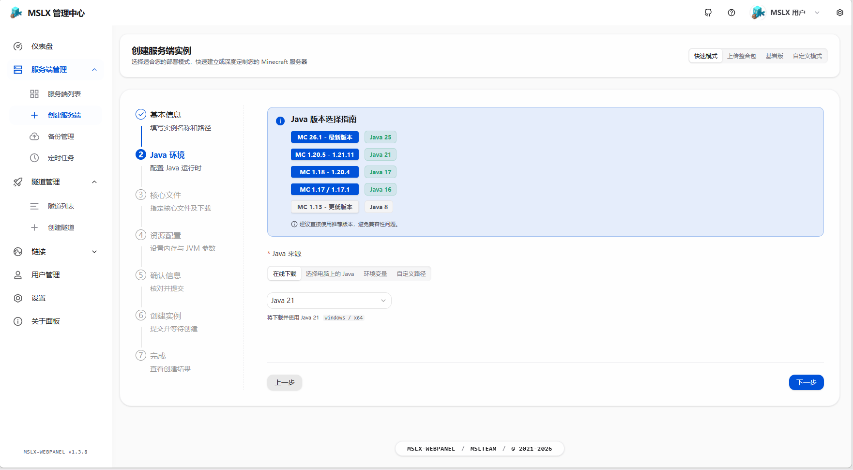The height and width of the screenshot is (470, 853).
Task: Click the plus icon beside 创建隧道
Action: 34,227
